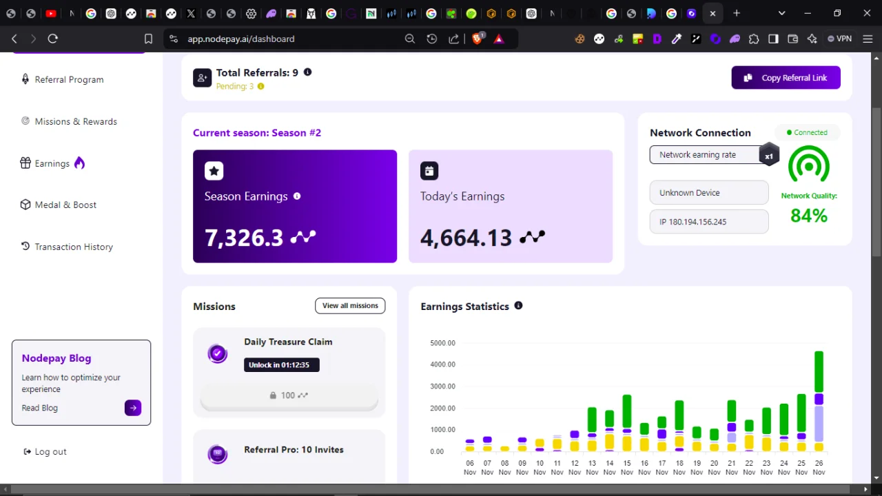Screen dimensions: 882x496
Task: Click the Current season: Season #2 heading
Action: click(257, 132)
